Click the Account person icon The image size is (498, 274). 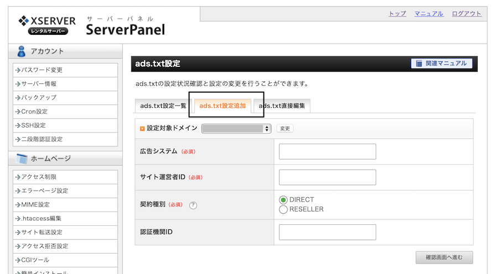pyautogui.click(x=21, y=51)
